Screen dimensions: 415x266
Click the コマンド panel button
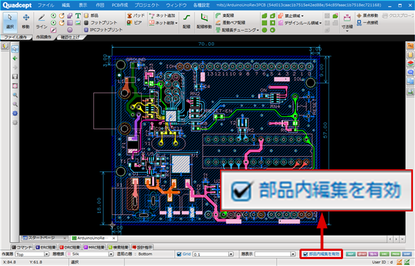(x=22, y=247)
